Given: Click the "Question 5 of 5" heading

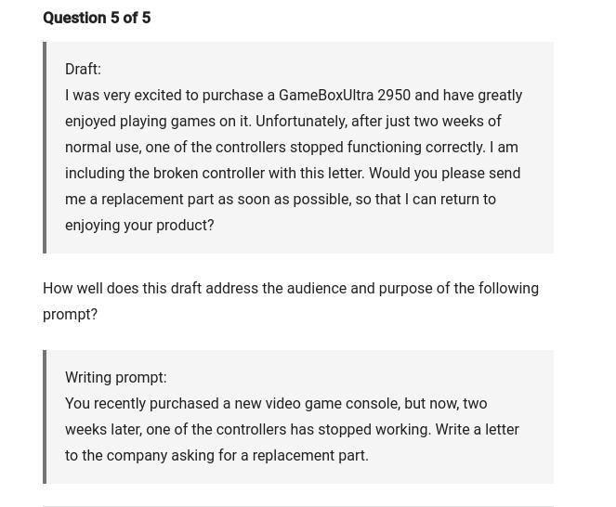Looking at the screenshot, I should [97, 18].
